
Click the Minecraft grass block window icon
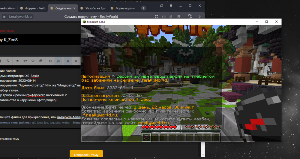point(84,22)
